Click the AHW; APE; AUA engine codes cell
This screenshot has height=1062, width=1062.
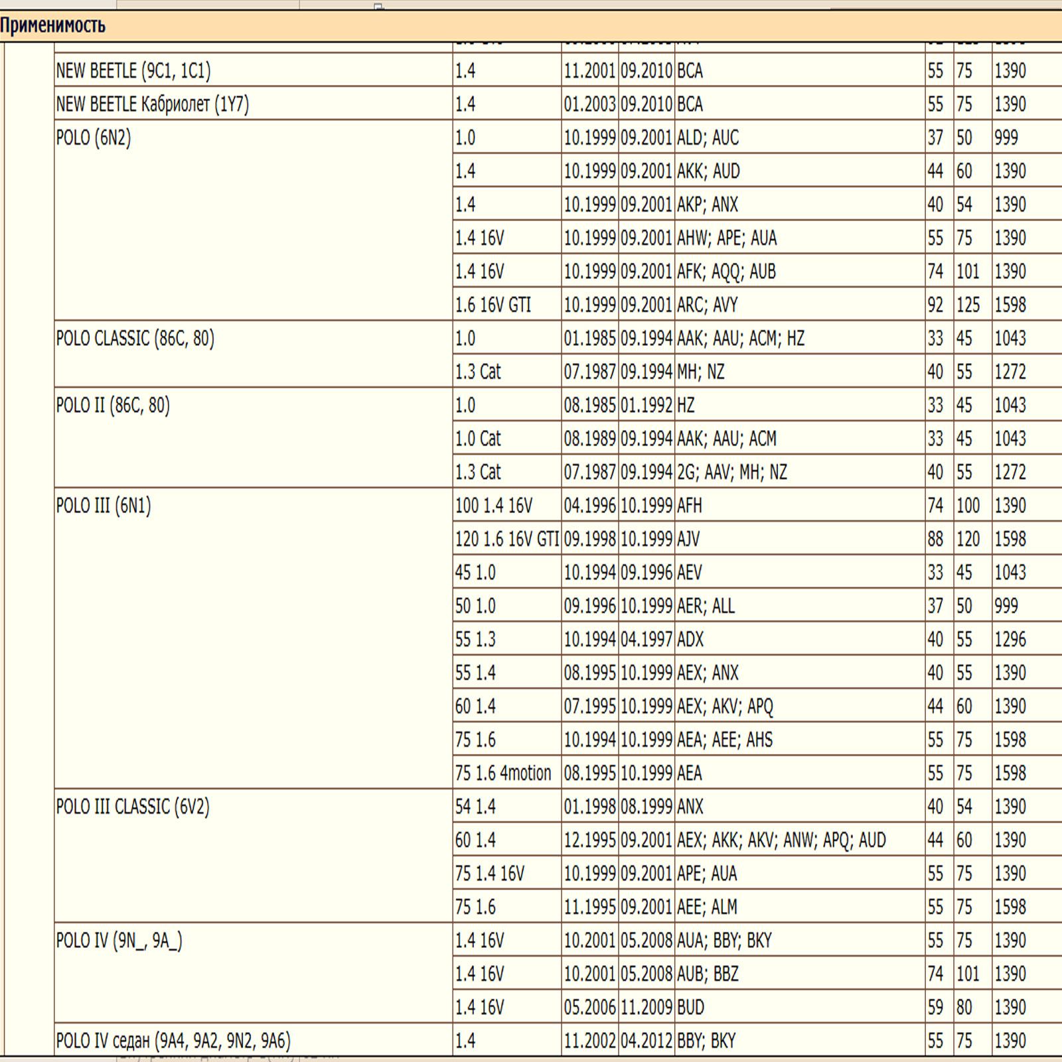(726, 238)
